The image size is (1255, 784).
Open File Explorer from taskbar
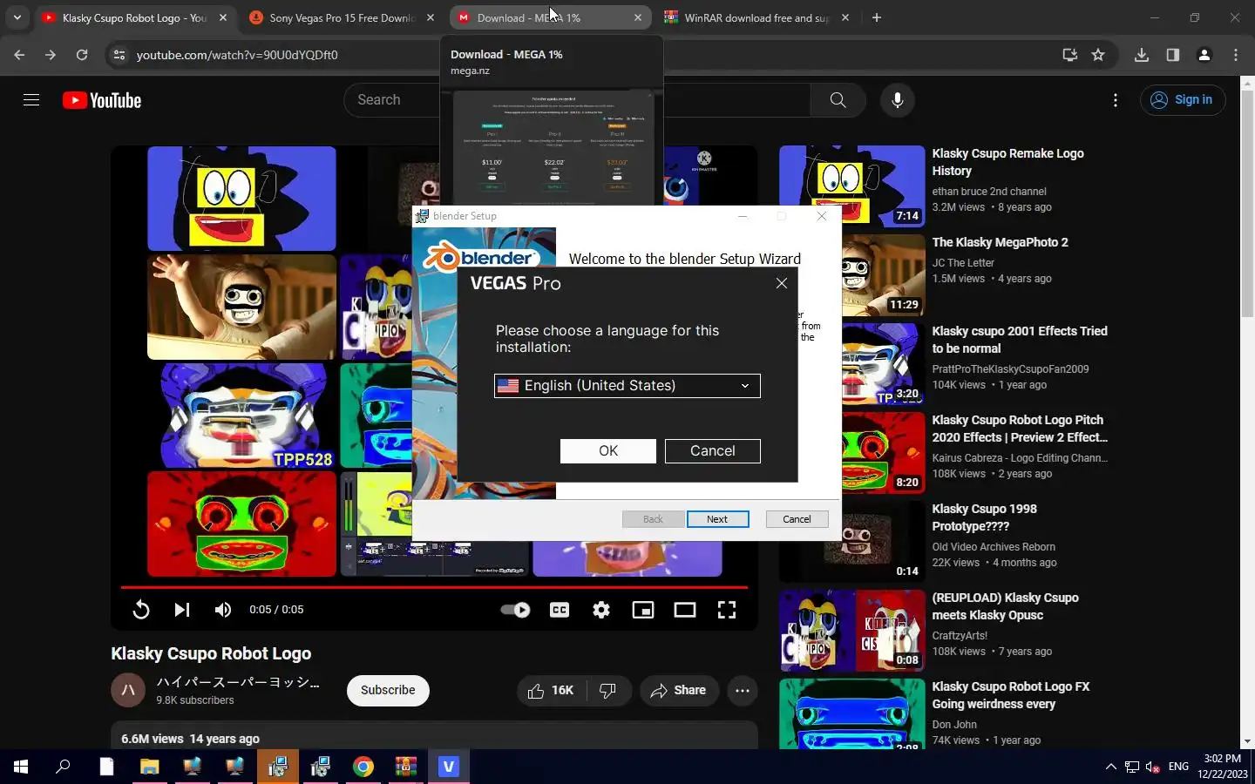pos(149,767)
